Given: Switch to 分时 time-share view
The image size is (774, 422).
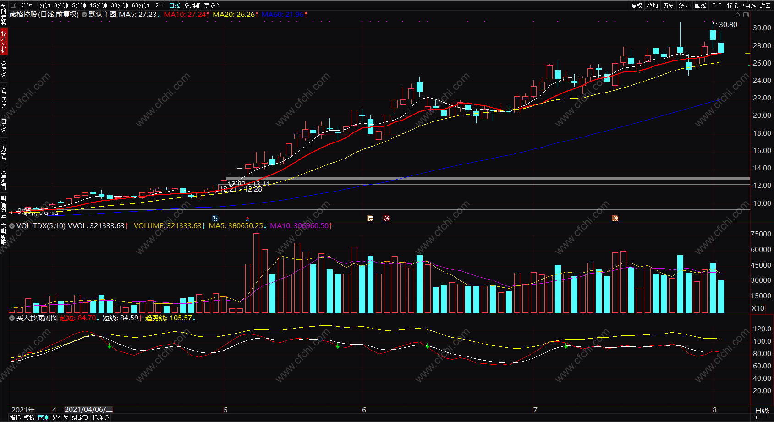Looking at the screenshot, I should click(27, 5).
